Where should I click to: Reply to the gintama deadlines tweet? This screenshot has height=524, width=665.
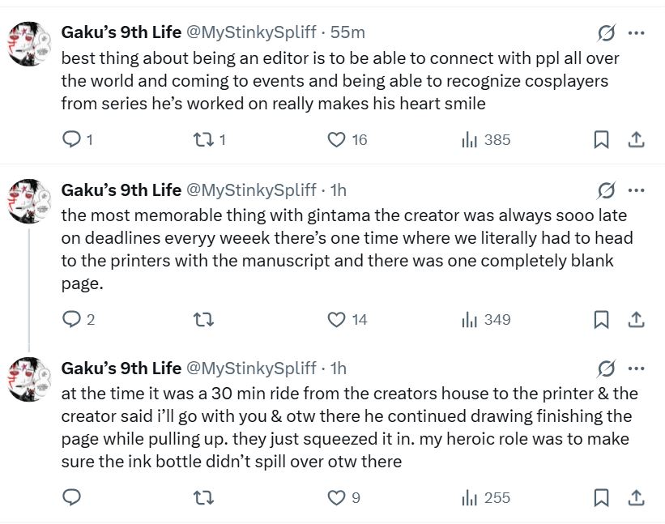click(72, 320)
